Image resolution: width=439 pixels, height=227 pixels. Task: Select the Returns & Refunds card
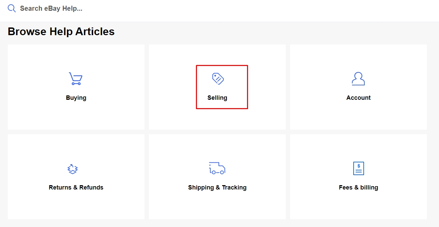(x=76, y=177)
